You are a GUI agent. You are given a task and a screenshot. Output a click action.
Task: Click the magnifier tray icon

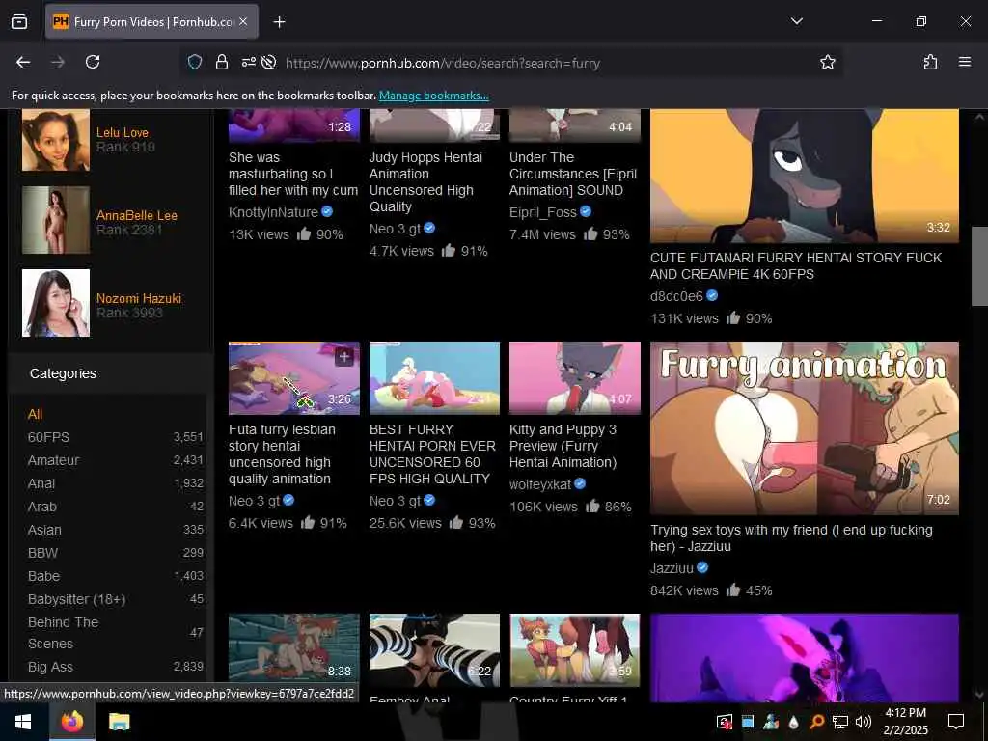click(816, 722)
